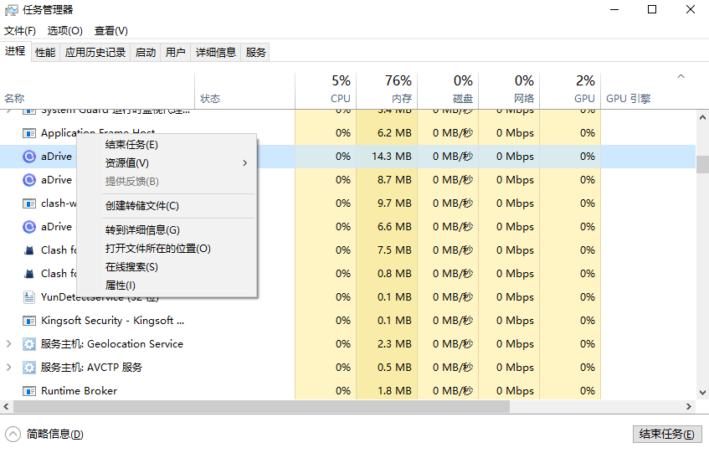Sort by the GPU column header
The height and width of the screenshot is (453, 709).
click(x=570, y=90)
